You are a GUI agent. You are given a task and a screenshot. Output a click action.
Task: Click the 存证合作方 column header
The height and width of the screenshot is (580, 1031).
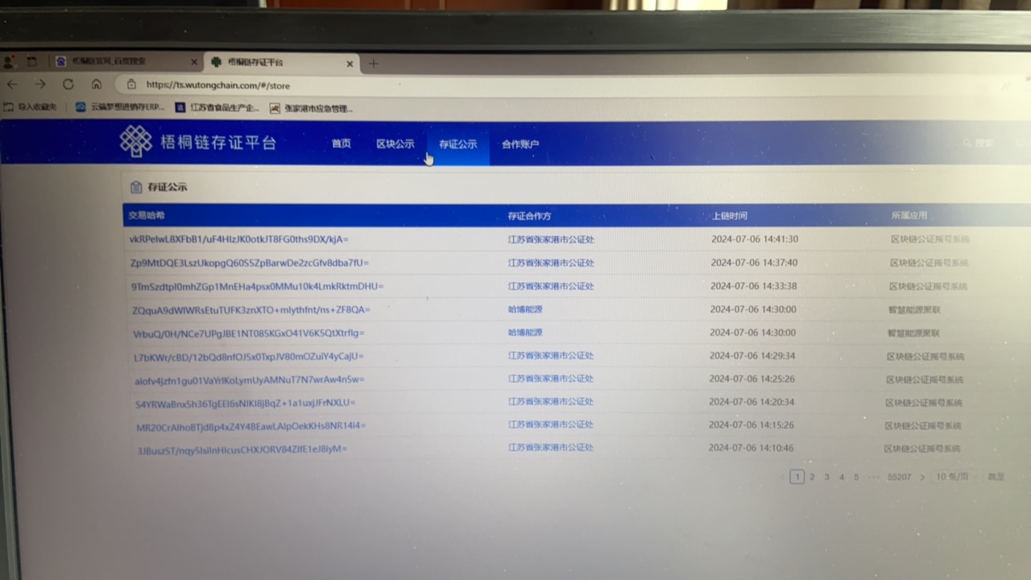coord(529,216)
